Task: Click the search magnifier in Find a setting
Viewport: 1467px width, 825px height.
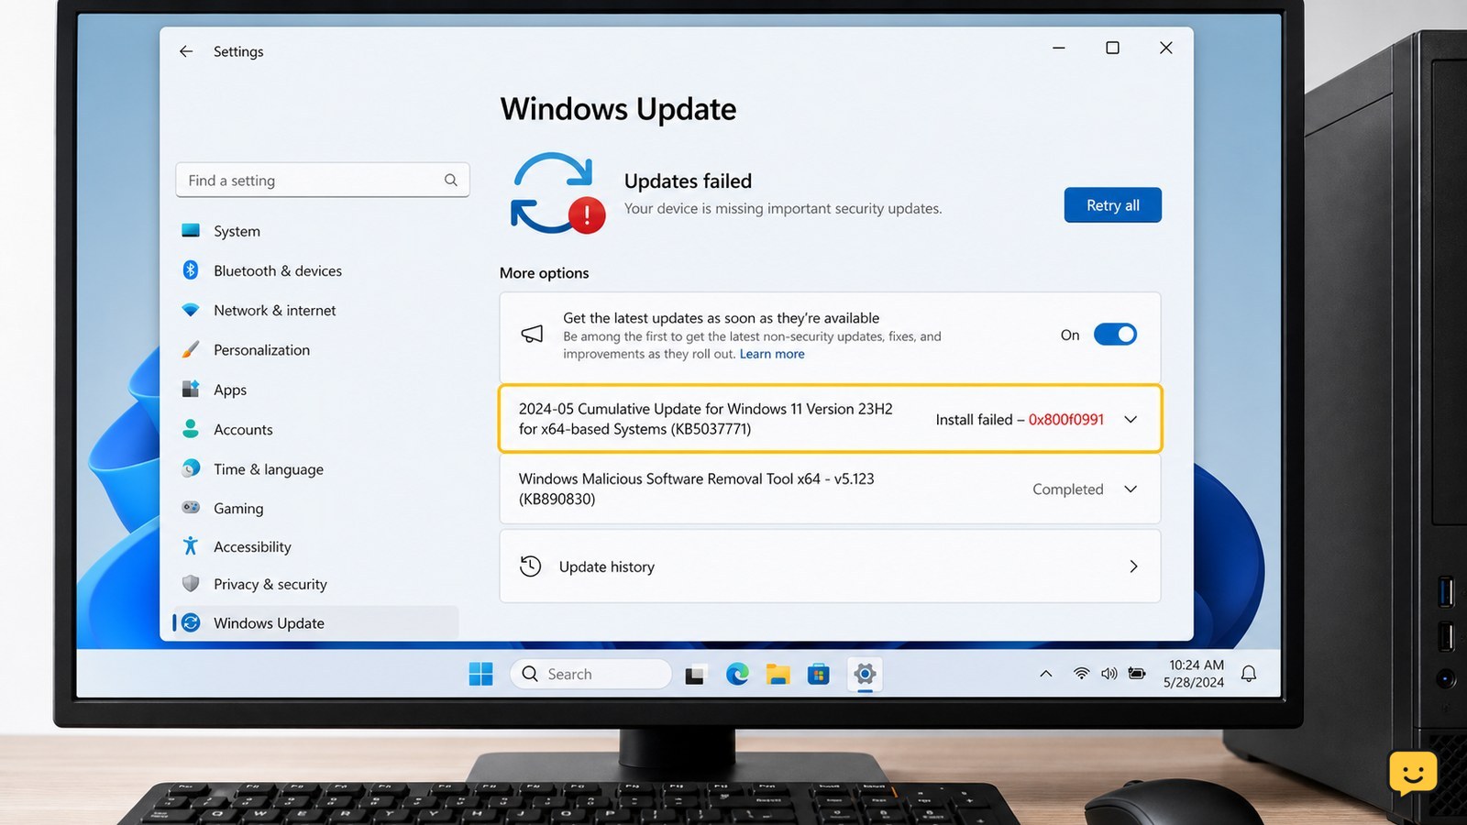Action: pyautogui.click(x=451, y=181)
